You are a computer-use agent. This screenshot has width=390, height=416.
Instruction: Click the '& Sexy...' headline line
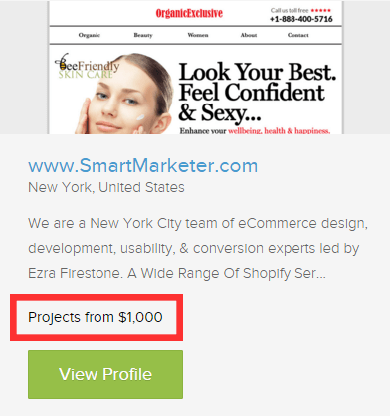[x=219, y=113]
